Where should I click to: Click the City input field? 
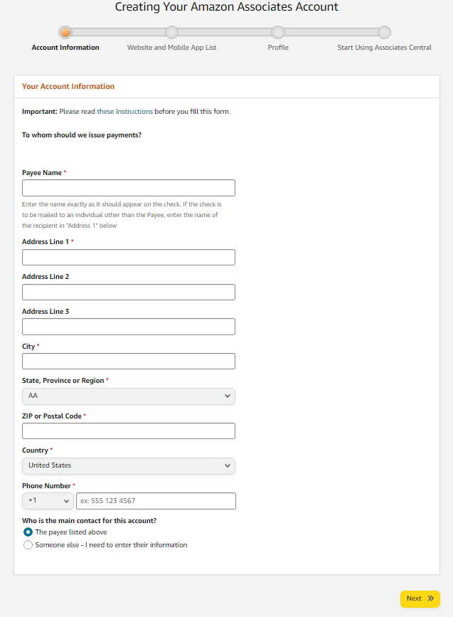[128, 361]
